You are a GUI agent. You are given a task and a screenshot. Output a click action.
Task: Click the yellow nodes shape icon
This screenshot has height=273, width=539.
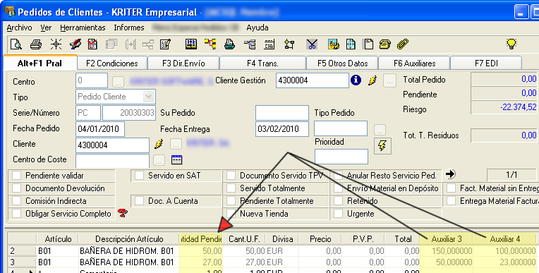[289, 44]
